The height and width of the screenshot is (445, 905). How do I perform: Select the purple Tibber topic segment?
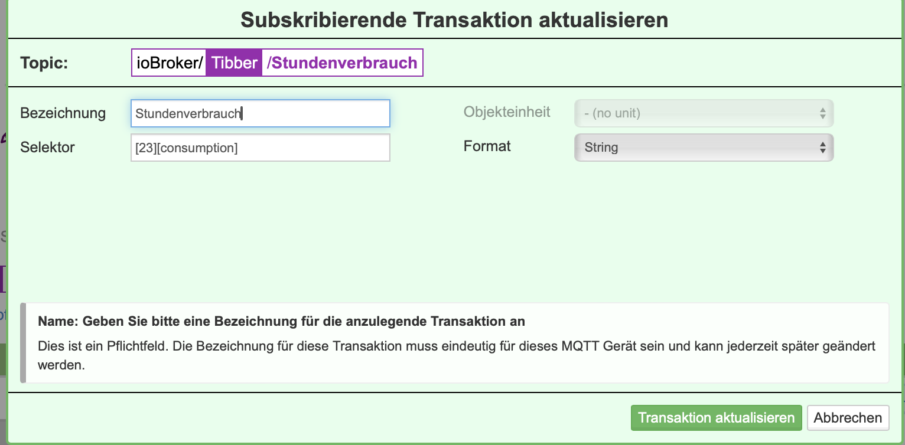point(234,63)
